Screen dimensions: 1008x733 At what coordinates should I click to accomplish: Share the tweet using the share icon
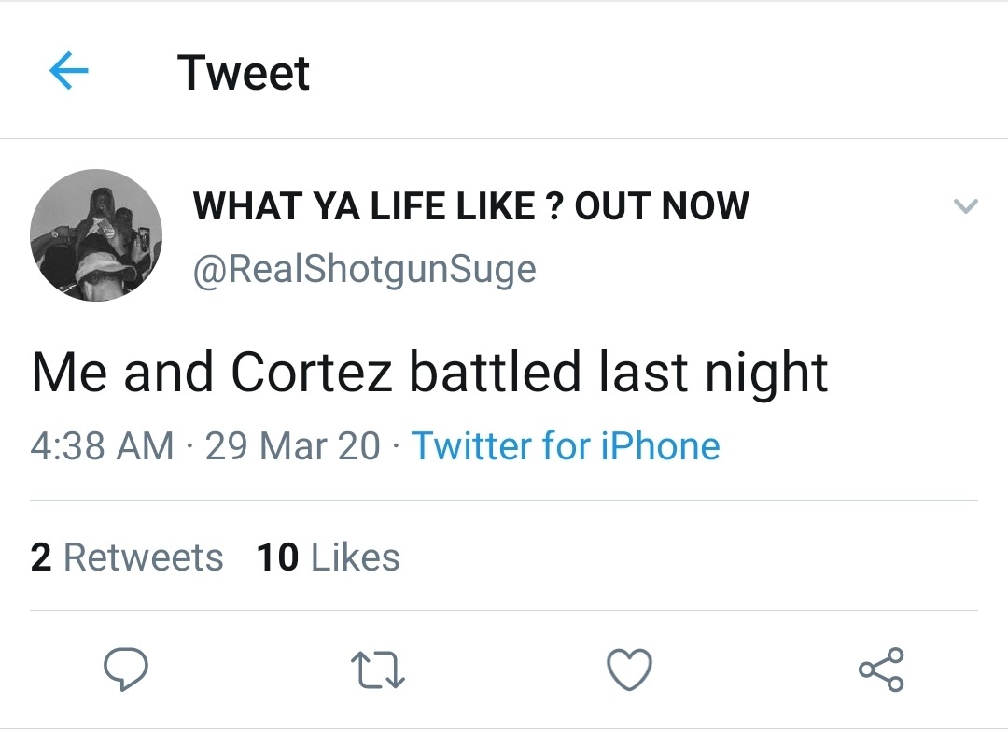click(x=880, y=670)
